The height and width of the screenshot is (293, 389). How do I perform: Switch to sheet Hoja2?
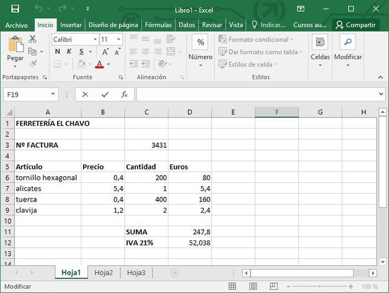[104, 273]
